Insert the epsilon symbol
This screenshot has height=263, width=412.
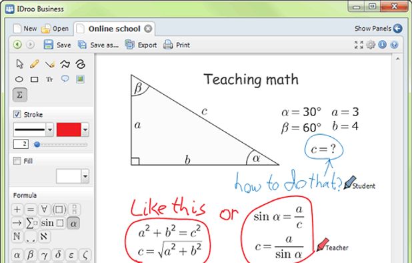tap(71, 254)
